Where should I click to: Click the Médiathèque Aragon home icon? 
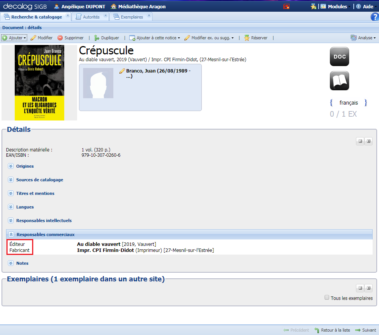pyautogui.click(x=113, y=6)
